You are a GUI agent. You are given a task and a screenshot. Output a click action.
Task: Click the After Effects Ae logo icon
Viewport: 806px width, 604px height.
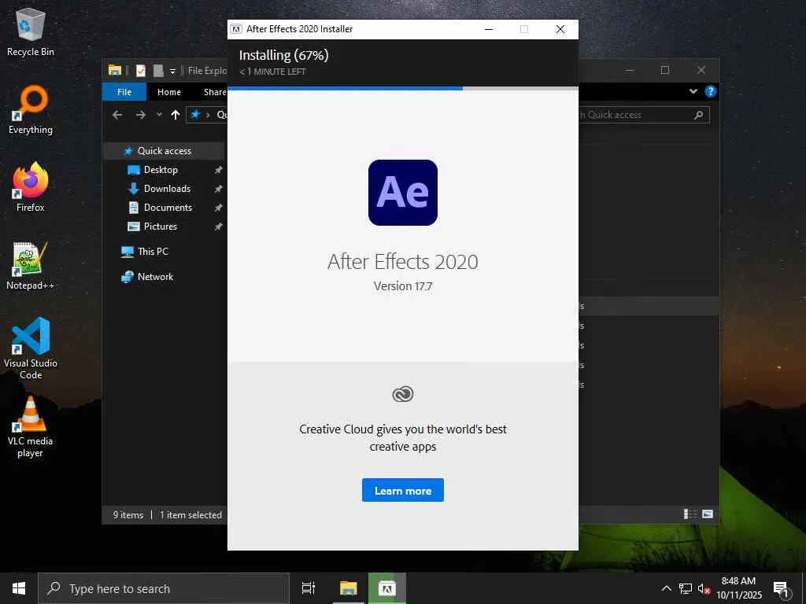(402, 193)
